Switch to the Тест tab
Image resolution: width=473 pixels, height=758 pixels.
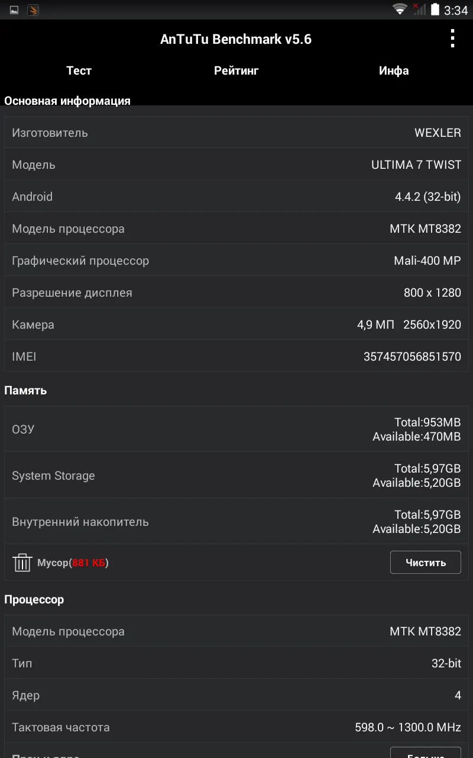(x=79, y=70)
